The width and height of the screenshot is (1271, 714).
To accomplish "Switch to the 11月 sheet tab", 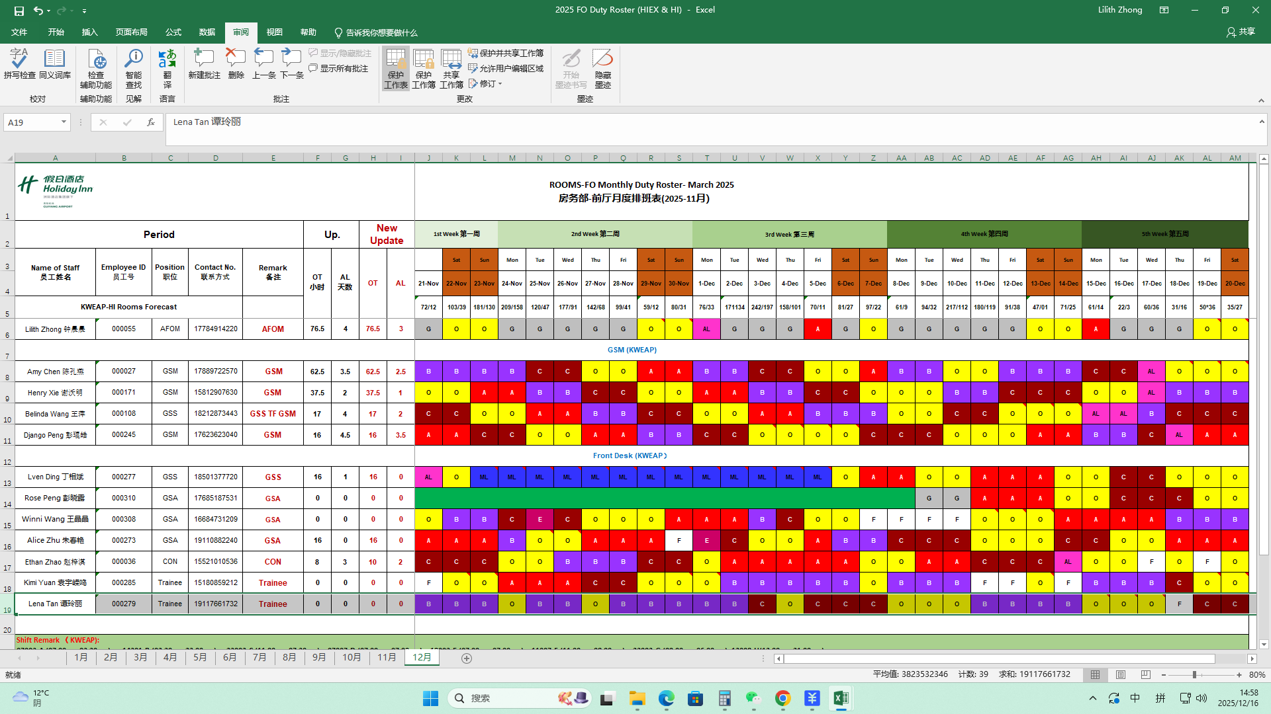I will point(387,658).
